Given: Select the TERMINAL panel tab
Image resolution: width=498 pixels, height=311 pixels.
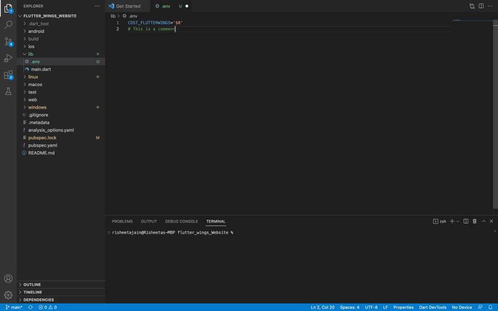Looking at the screenshot, I should point(216,221).
